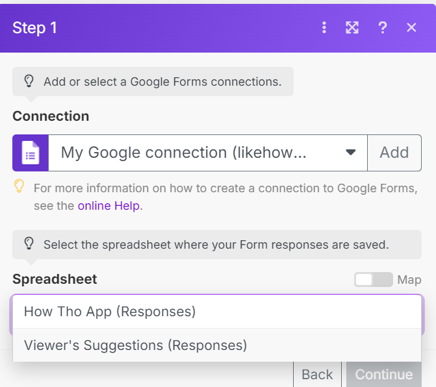Click the Google Forms connection icon
This screenshot has height=387, width=436.
31,153
